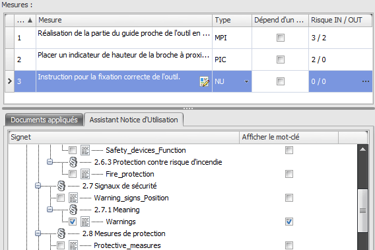Collapse the 2.8 Mesures de protection node
Image resolution: width=375 pixels, height=250 pixels.
coord(38,233)
